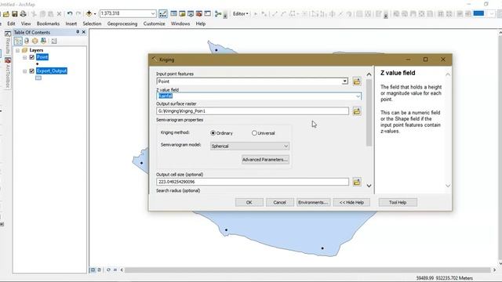Click the Output surface raster path field

pyautogui.click(x=253, y=111)
